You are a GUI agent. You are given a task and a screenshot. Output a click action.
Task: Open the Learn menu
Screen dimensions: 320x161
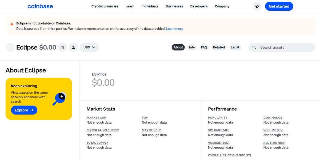[130, 6]
